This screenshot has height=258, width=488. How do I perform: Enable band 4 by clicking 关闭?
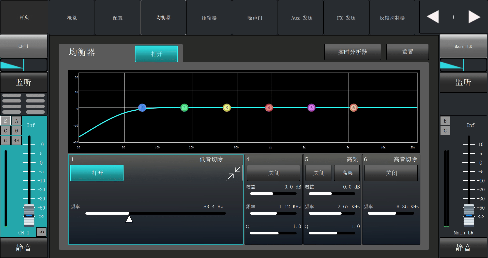click(273, 173)
